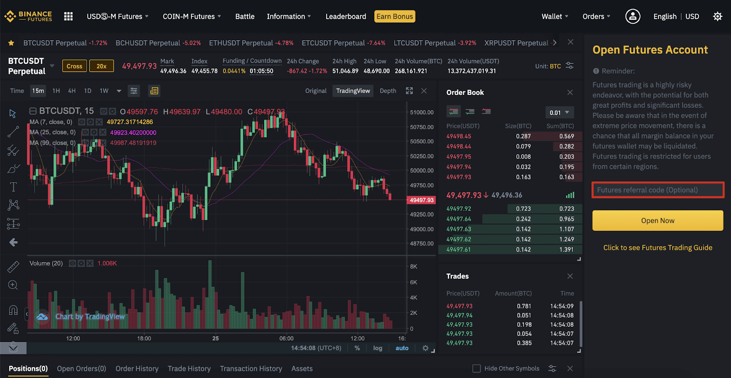Viewport: 731px width, 378px height.
Task: Select the pitchfork drawing tool
Action: point(13,150)
